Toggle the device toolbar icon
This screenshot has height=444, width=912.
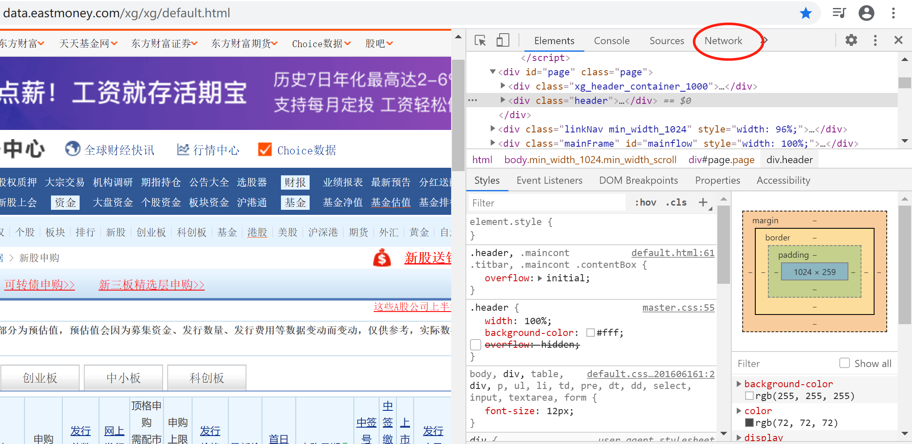[503, 40]
